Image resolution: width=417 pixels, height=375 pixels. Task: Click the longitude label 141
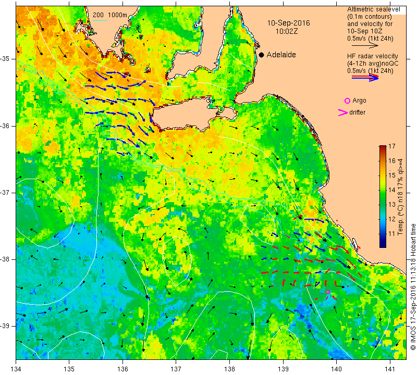[390, 369]
